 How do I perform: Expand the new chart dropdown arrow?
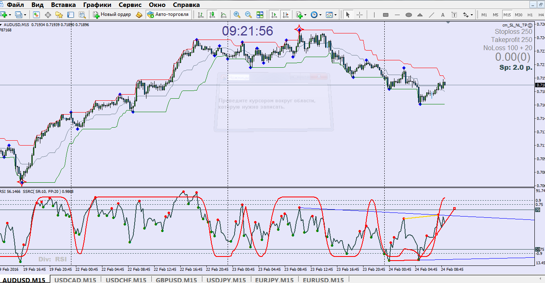click(x=9, y=15)
